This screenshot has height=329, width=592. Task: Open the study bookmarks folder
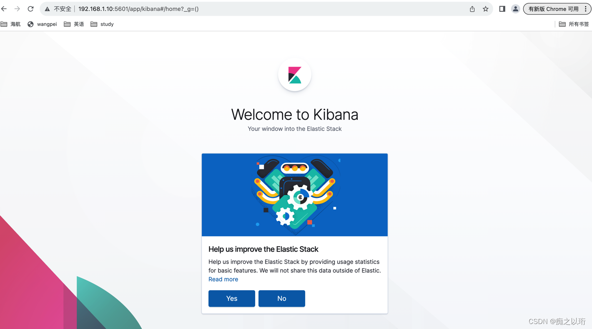tap(102, 24)
